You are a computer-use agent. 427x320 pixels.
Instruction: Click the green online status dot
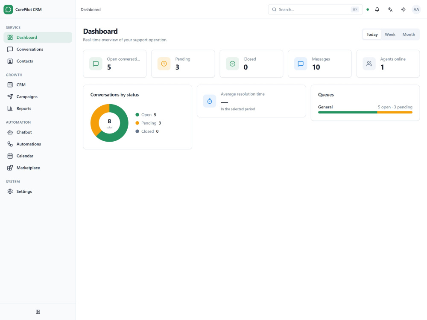(368, 9)
